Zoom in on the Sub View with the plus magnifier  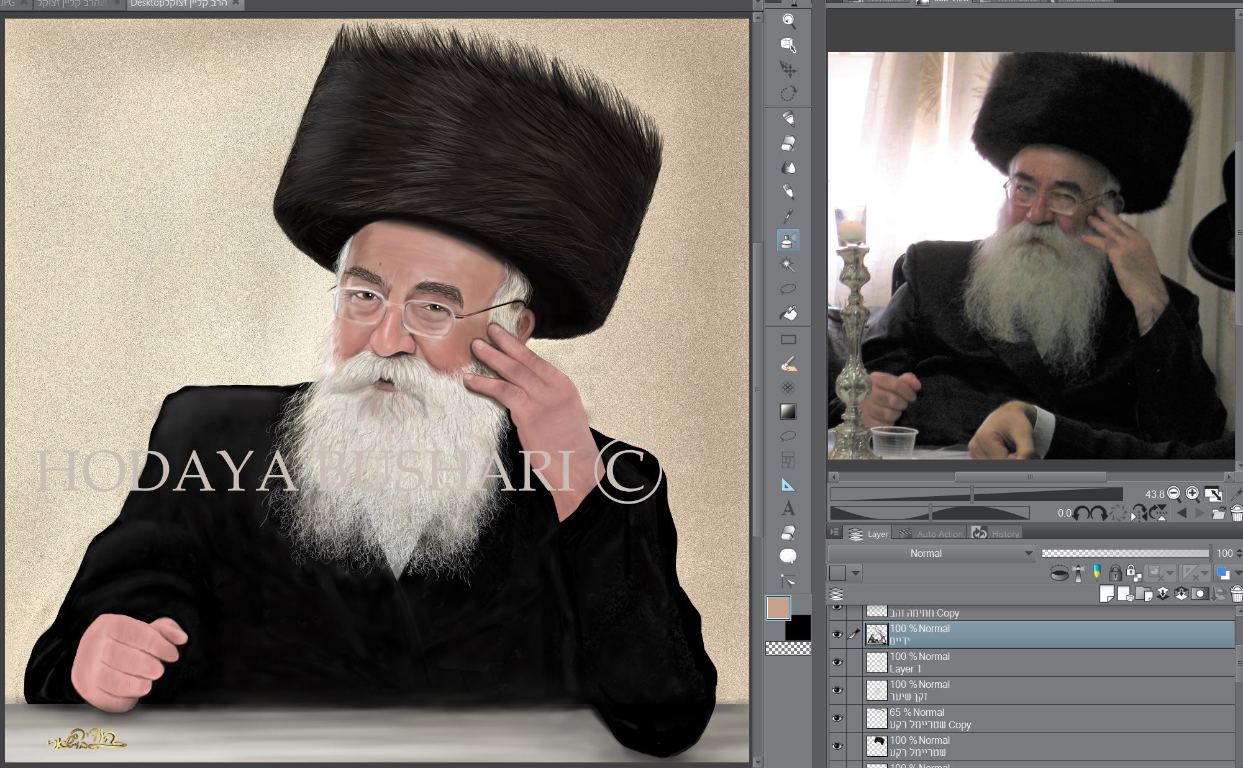tap(1191, 494)
